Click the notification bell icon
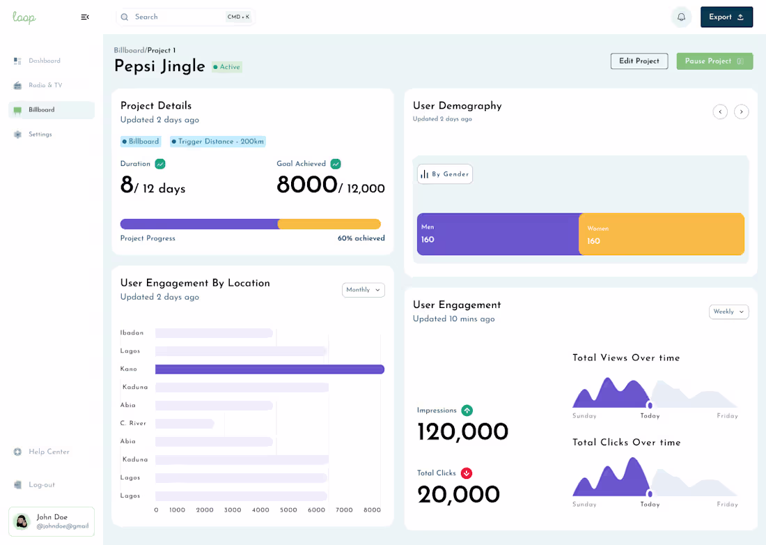Image resolution: width=766 pixels, height=545 pixels. coord(681,17)
